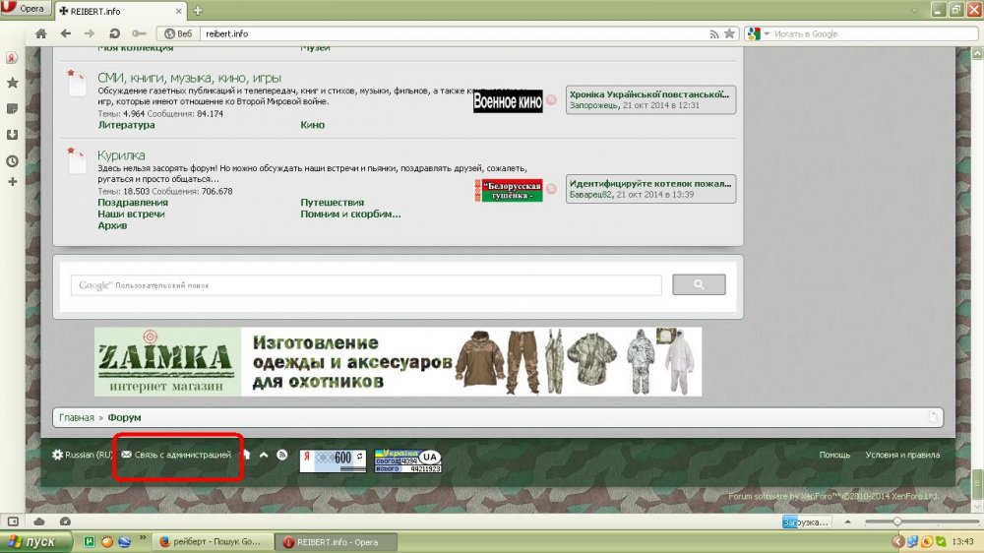Open the Наши встречи subforum
984x553 pixels.
coord(131,214)
